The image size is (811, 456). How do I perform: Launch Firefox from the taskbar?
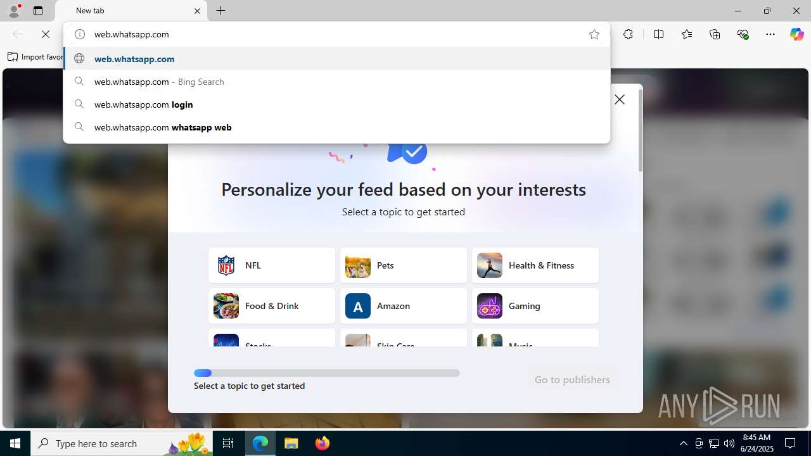(x=322, y=443)
